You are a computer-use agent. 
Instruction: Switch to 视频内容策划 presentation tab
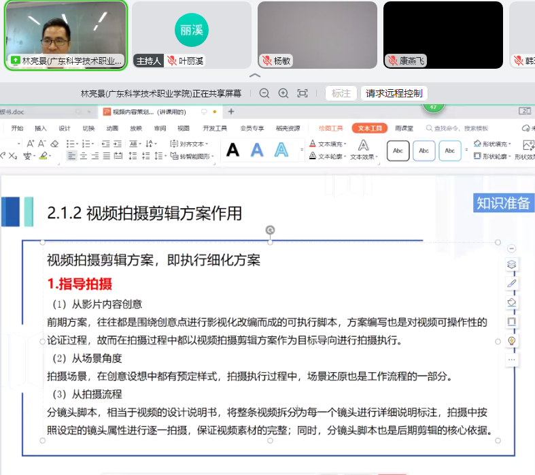pos(160,112)
